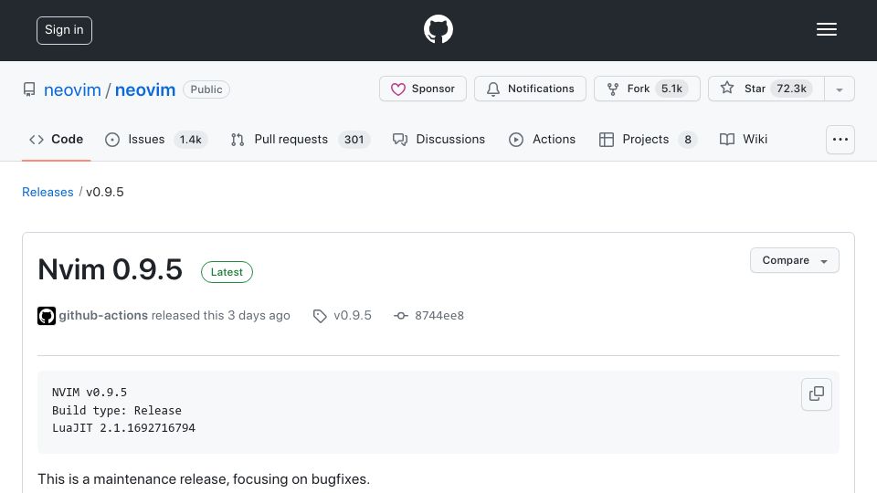Open the three-dots more tabs menu
877x493 pixels.
pos(840,139)
